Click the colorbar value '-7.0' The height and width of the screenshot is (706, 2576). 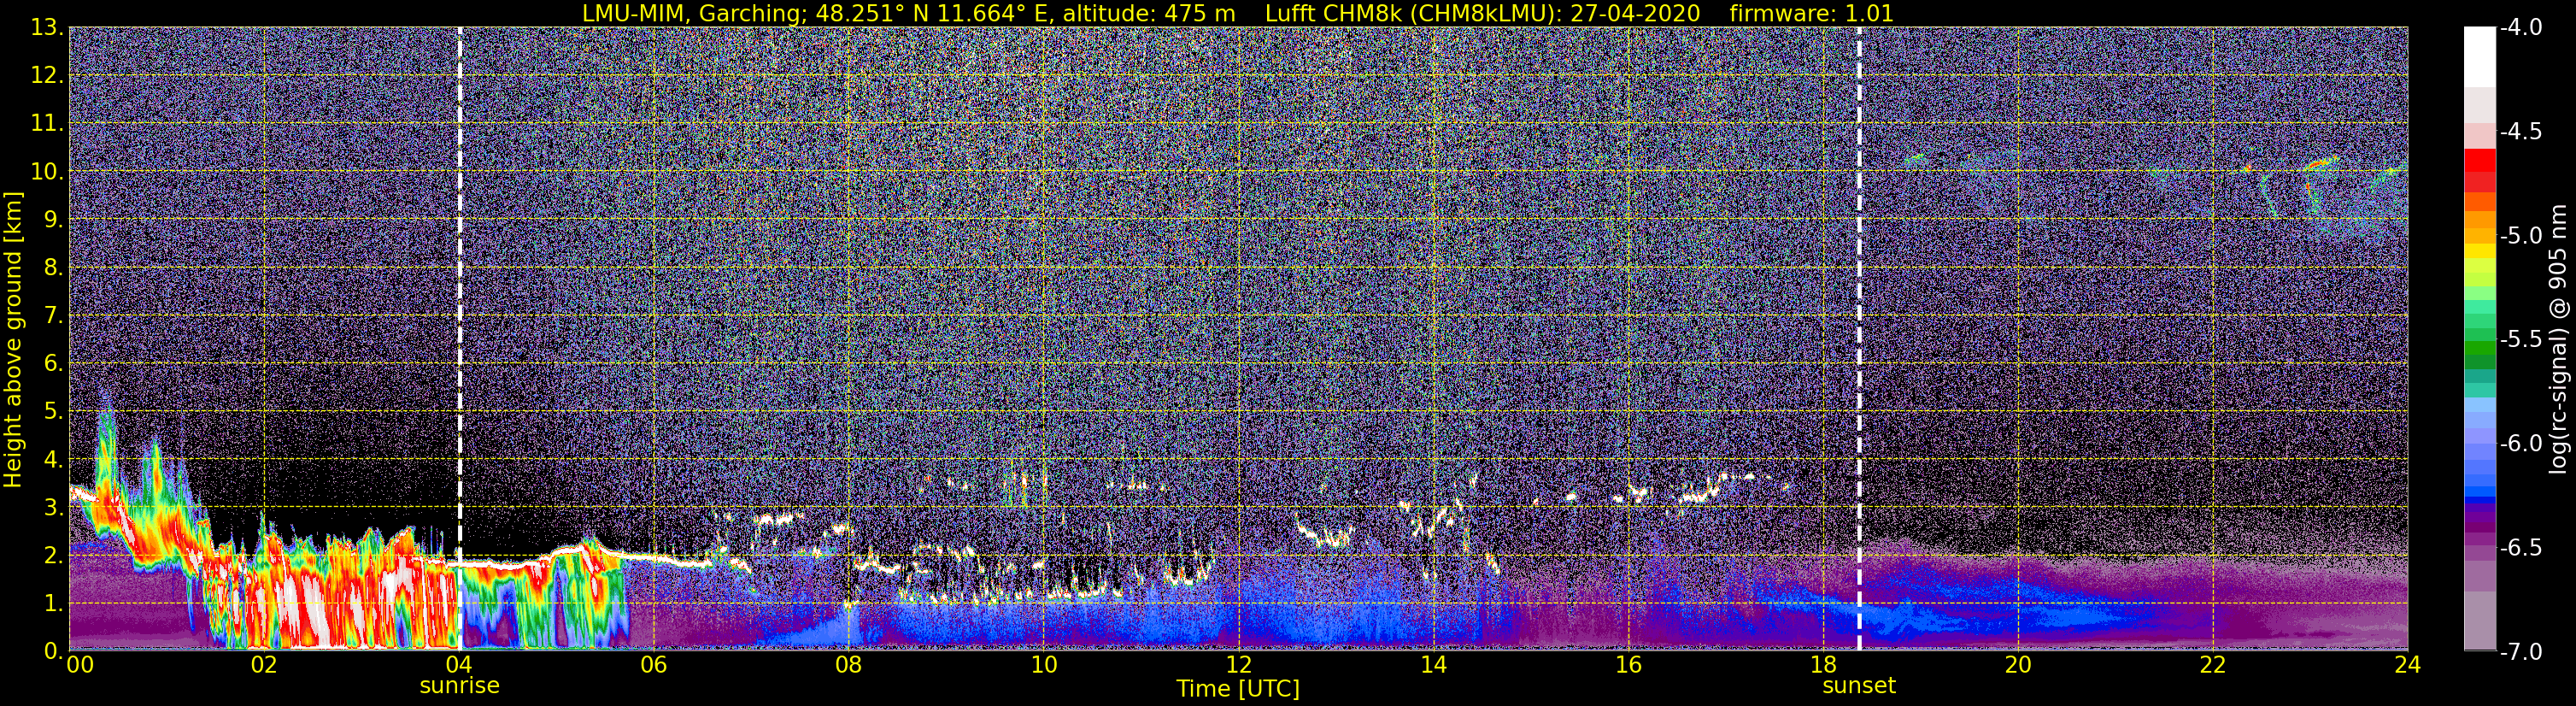tap(2520, 652)
